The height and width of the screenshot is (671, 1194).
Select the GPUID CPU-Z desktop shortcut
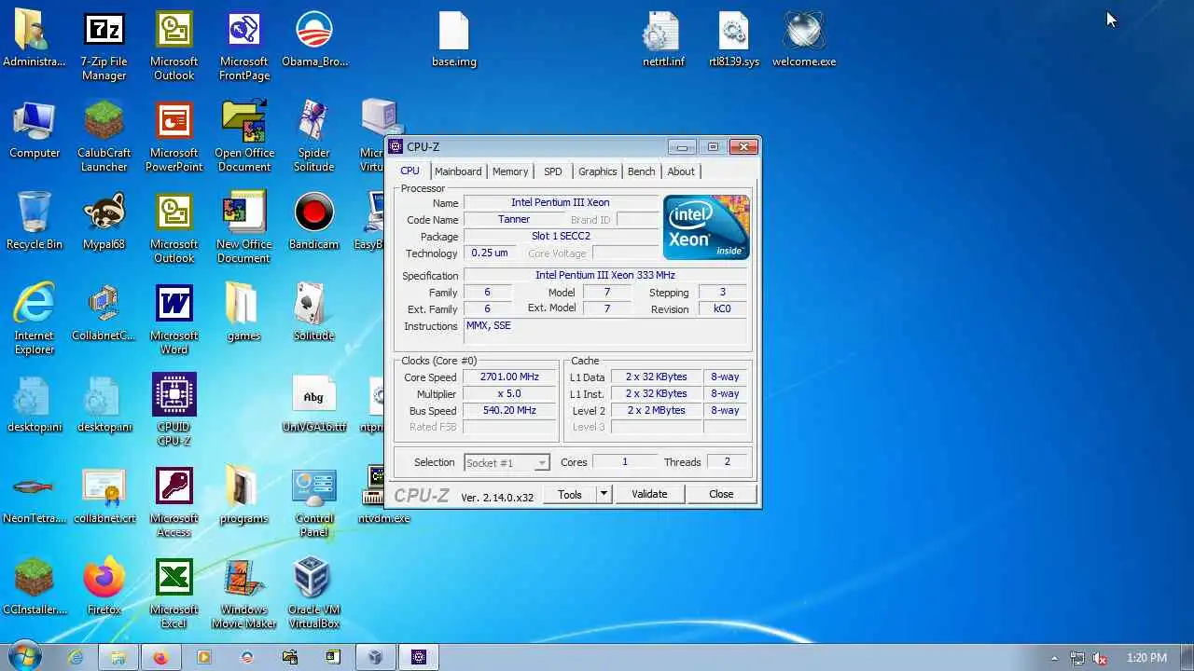[174, 411]
